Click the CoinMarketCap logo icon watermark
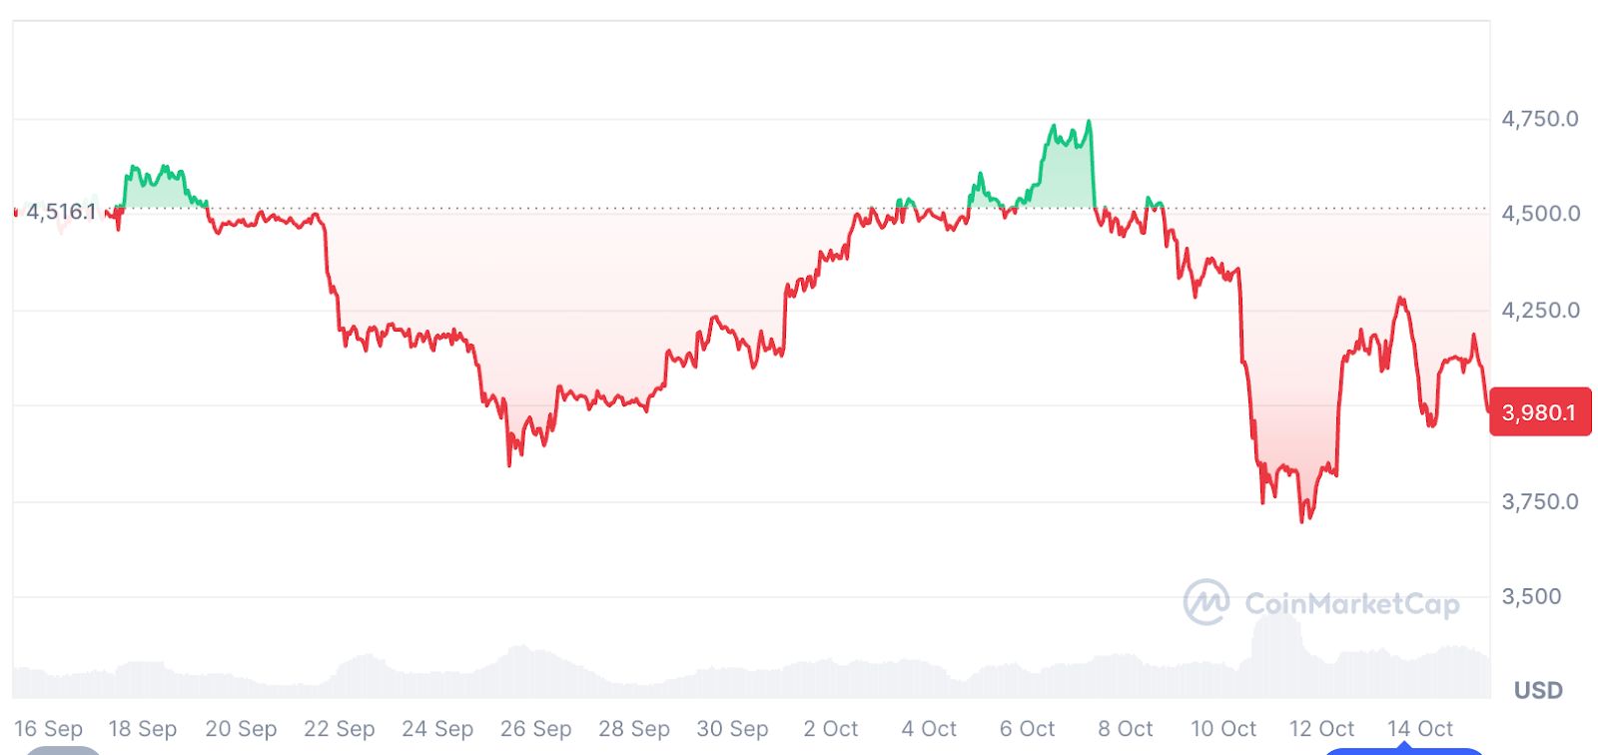The width and height of the screenshot is (1598, 755). coord(1205,602)
